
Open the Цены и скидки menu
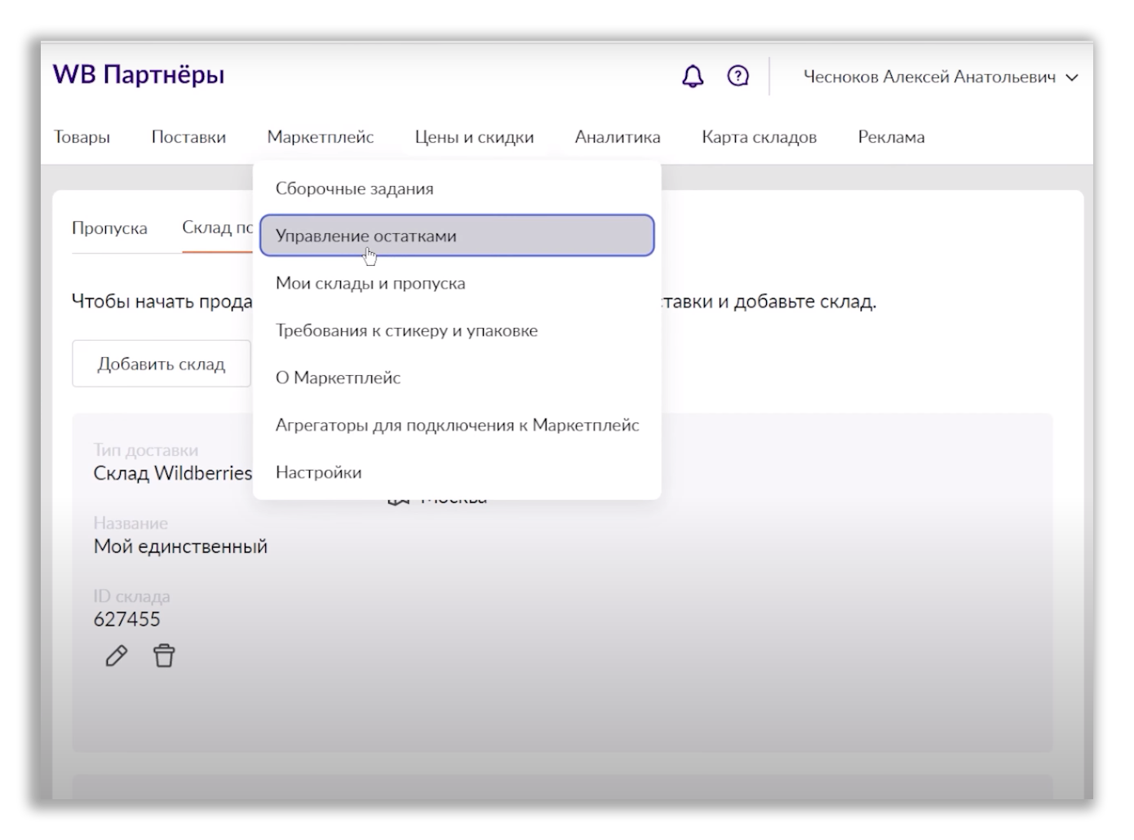(x=474, y=137)
